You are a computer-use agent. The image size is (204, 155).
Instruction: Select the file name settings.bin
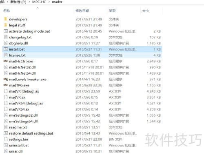[x=18, y=139]
